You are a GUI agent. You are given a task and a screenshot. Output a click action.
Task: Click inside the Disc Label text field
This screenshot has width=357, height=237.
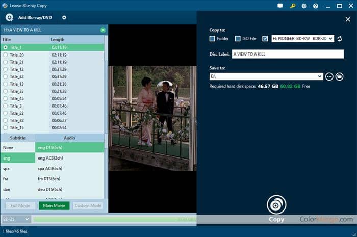[288, 54]
